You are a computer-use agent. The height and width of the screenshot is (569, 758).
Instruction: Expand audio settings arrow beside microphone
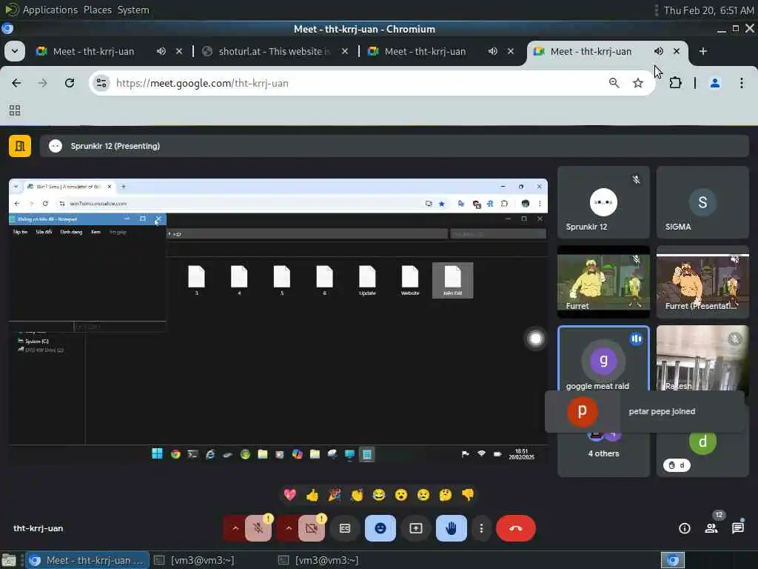click(235, 528)
